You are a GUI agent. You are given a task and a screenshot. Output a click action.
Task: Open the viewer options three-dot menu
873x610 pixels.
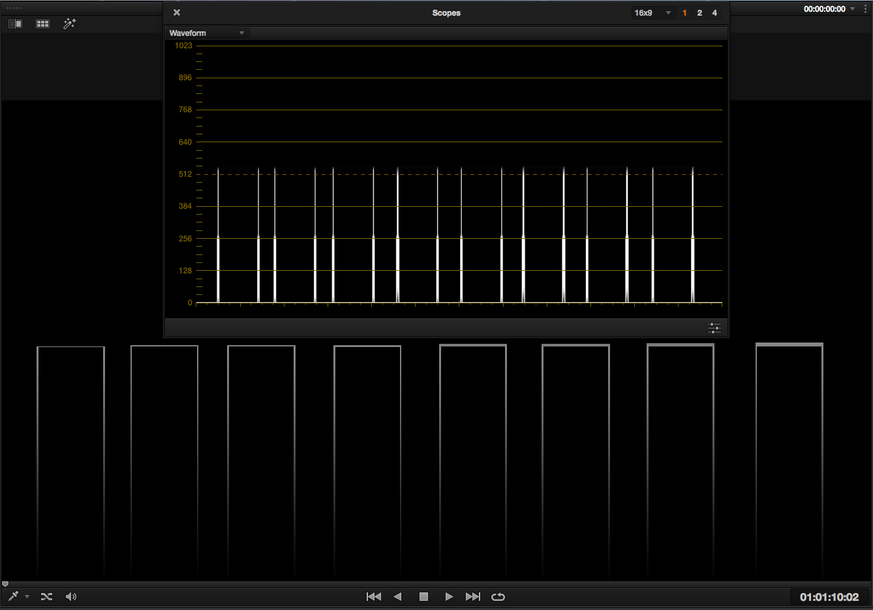[865, 9]
